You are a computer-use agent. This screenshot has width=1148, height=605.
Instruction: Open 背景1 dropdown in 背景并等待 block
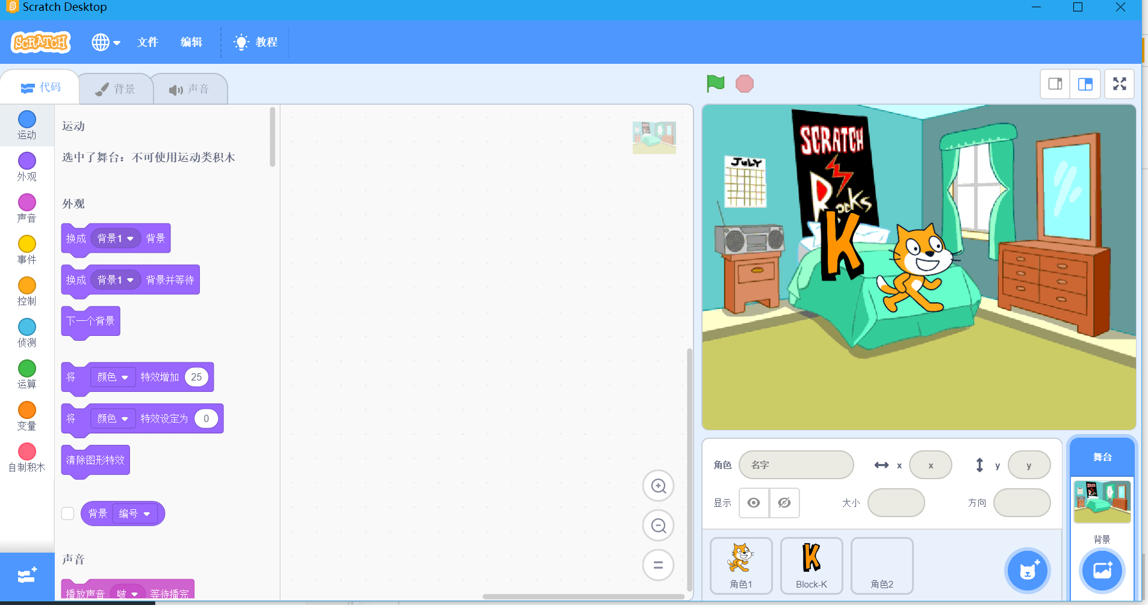click(116, 280)
